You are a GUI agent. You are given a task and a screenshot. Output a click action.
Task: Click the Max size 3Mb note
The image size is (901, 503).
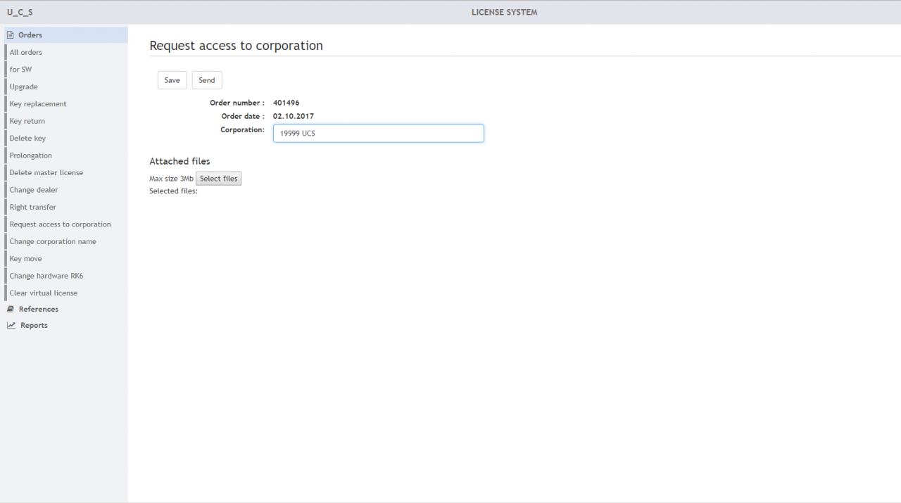[171, 179]
